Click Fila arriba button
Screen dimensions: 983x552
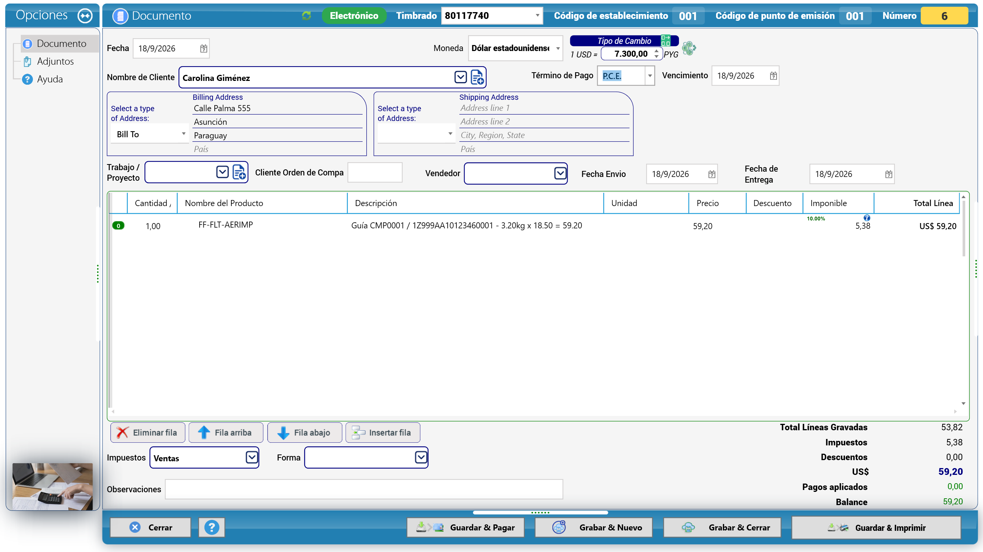(x=226, y=433)
